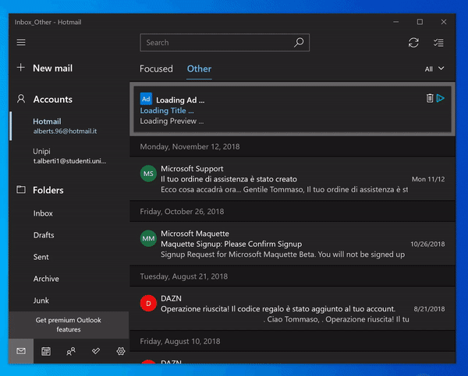The image size is (468, 376).
Task: Click Tuesday, August 21, 2018 date header
Action: click(x=292, y=276)
